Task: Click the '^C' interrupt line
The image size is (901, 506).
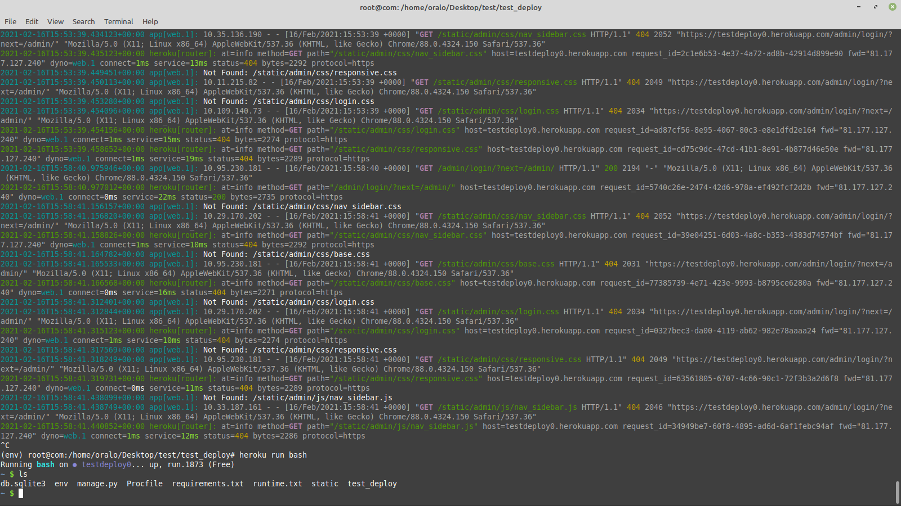Action: click(5, 445)
